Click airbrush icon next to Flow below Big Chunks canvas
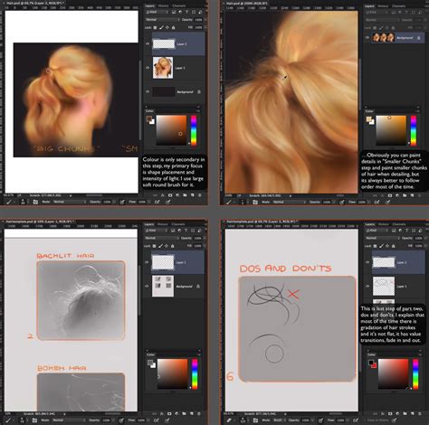 157,202
